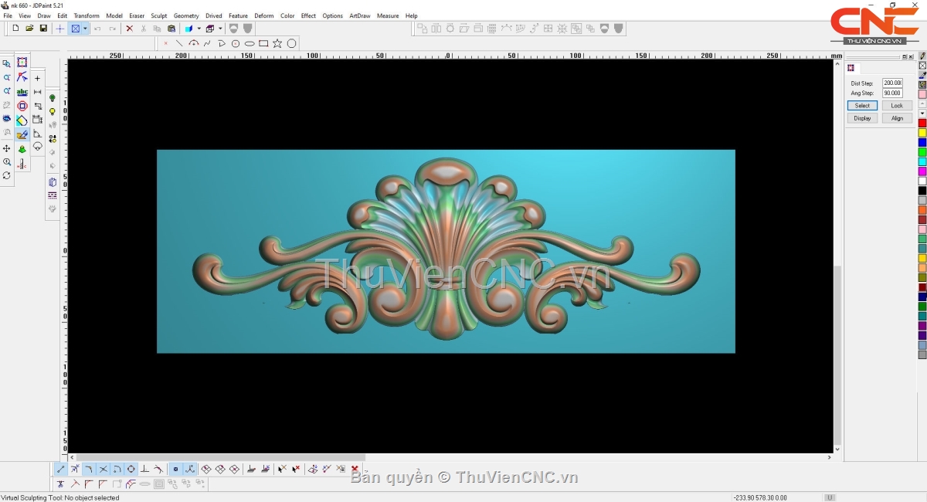Select the line drawing tool
The height and width of the screenshot is (502, 927).
coord(179,43)
